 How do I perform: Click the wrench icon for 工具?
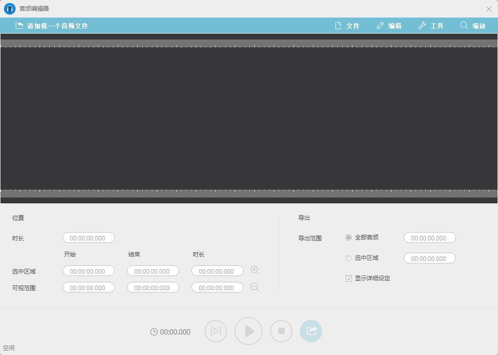tap(421, 25)
